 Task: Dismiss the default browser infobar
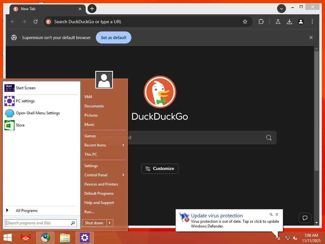pyautogui.click(x=311, y=37)
